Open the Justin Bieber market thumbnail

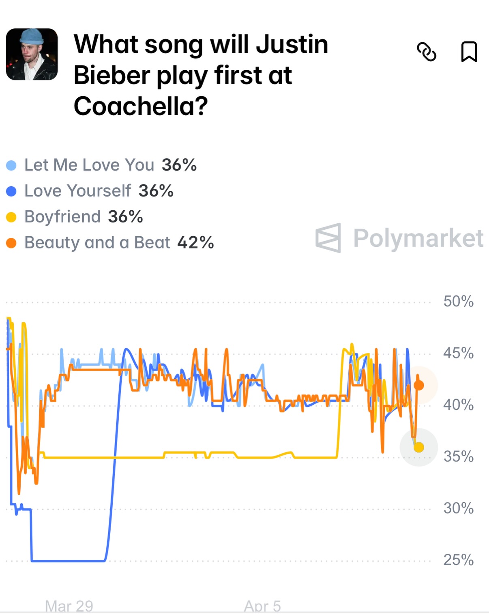point(32,54)
